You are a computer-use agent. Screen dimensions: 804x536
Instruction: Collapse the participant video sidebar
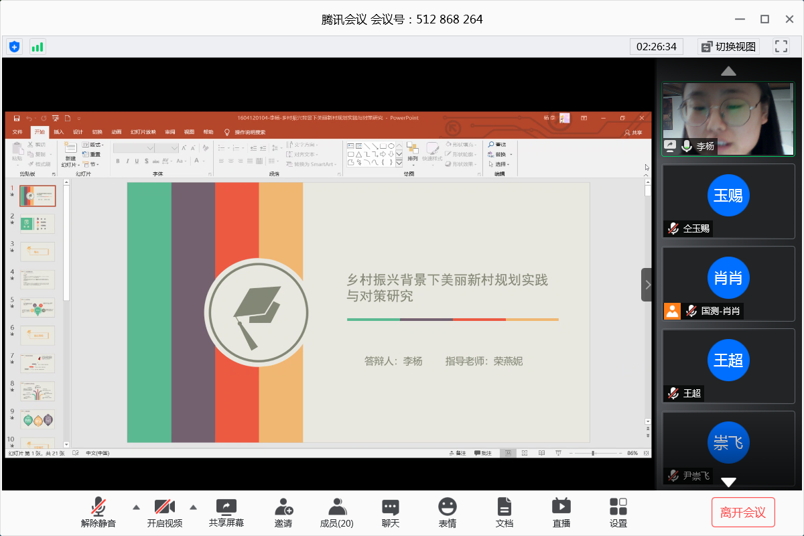click(x=647, y=285)
